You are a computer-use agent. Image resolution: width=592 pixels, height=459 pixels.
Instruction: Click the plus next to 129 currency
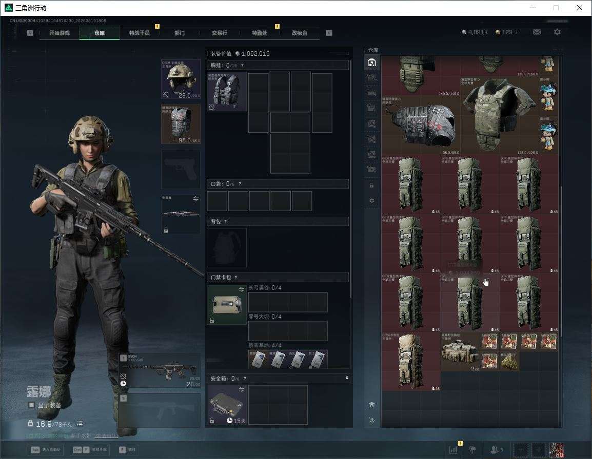pyautogui.click(x=517, y=32)
